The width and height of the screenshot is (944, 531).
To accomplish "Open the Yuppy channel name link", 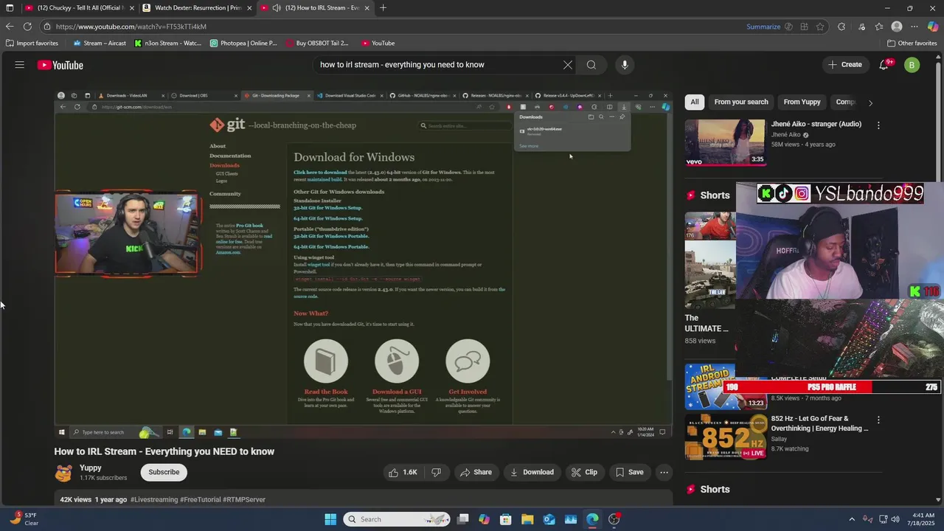I will pyautogui.click(x=91, y=468).
